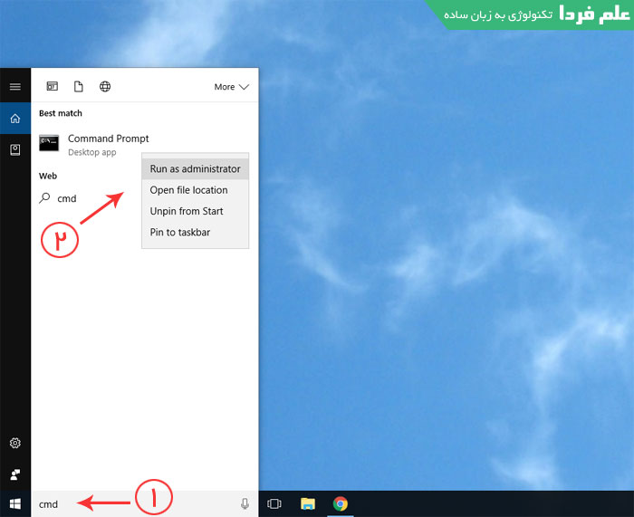Expand the More filters dropdown
The image size is (634, 517).
click(231, 87)
